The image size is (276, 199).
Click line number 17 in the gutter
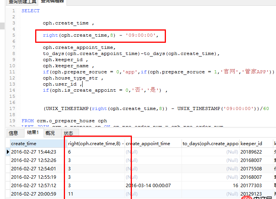(12, 108)
